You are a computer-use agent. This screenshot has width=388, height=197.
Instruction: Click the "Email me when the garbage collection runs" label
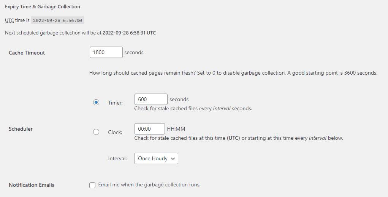[x=149, y=185]
